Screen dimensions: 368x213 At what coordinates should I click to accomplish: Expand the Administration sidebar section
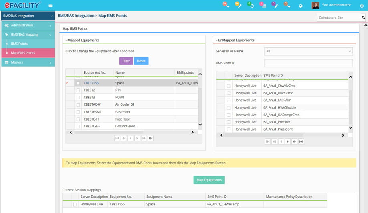click(x=28, y=25)
